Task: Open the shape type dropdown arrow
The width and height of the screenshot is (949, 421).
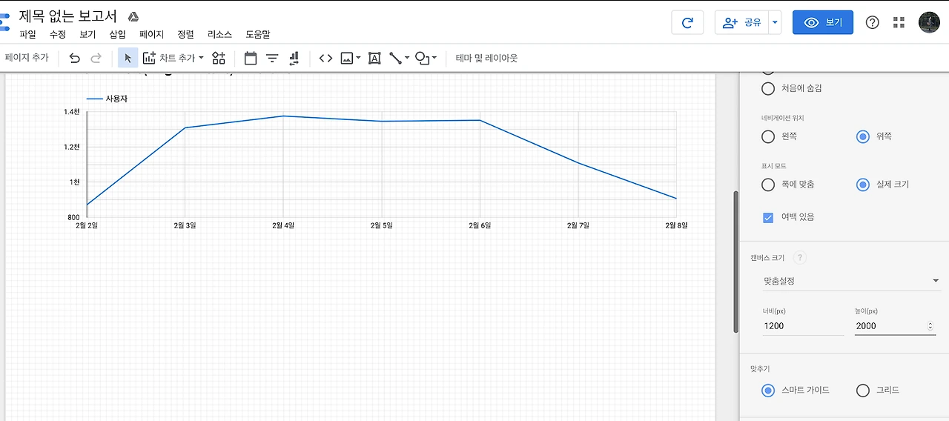Action: coord(434,58)
